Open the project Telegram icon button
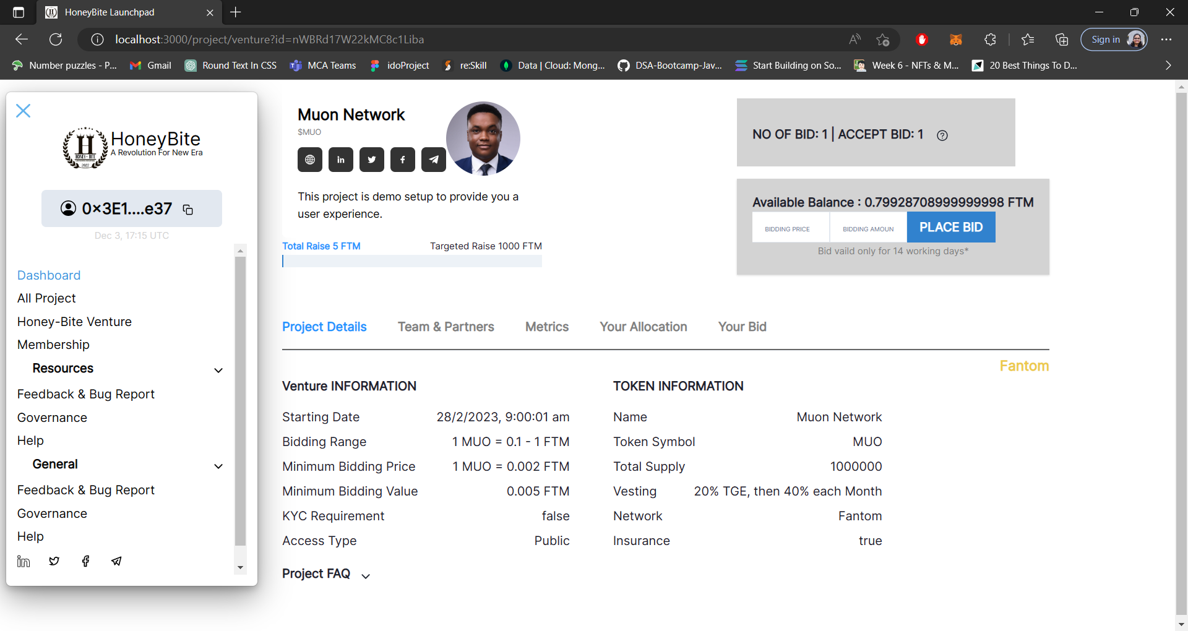1188x631 pixels. [x=434, y=160]
